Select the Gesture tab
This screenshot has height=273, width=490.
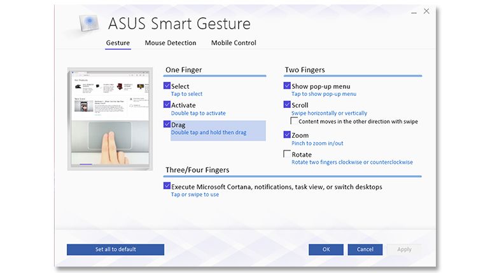click(x=118, y=43)
